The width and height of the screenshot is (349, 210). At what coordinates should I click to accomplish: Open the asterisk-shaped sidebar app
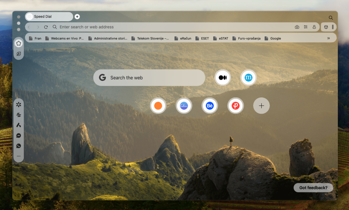[19, 104]
